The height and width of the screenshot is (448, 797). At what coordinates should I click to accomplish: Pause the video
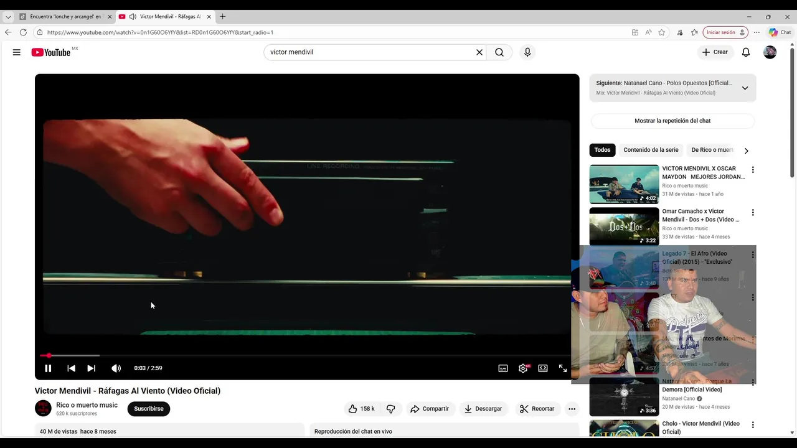(x=48, y=368)
